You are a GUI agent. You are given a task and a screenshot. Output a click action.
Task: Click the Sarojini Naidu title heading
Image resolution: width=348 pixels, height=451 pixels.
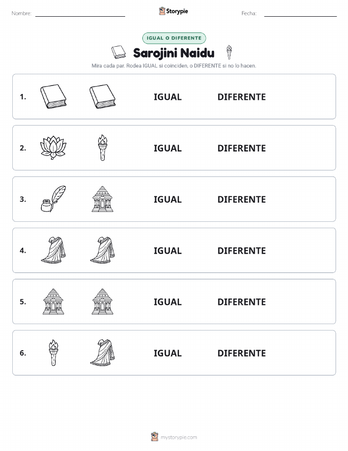click(174, 53)
